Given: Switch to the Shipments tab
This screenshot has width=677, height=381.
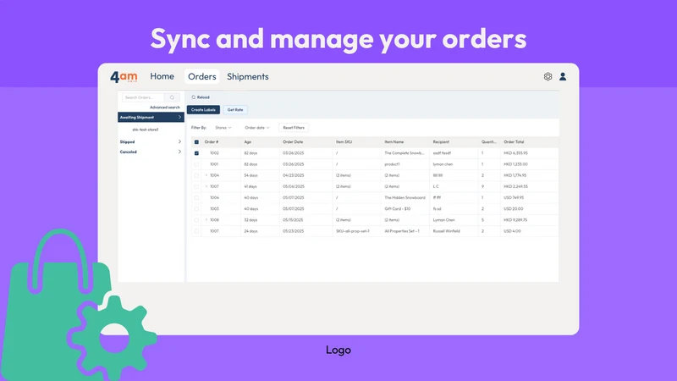Looking at the screenshot, I should point(248,76).
